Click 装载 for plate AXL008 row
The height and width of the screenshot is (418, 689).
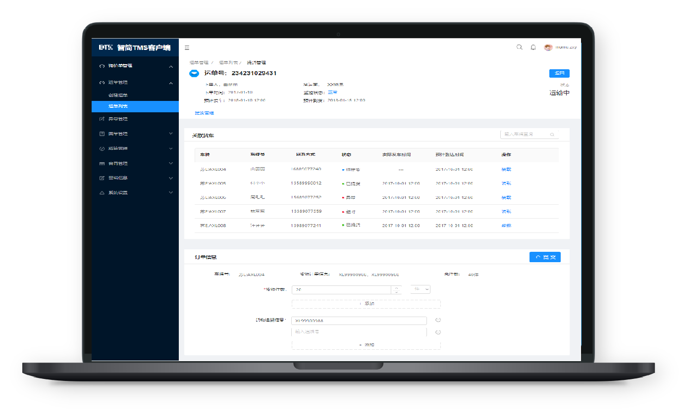coord(506,226)
